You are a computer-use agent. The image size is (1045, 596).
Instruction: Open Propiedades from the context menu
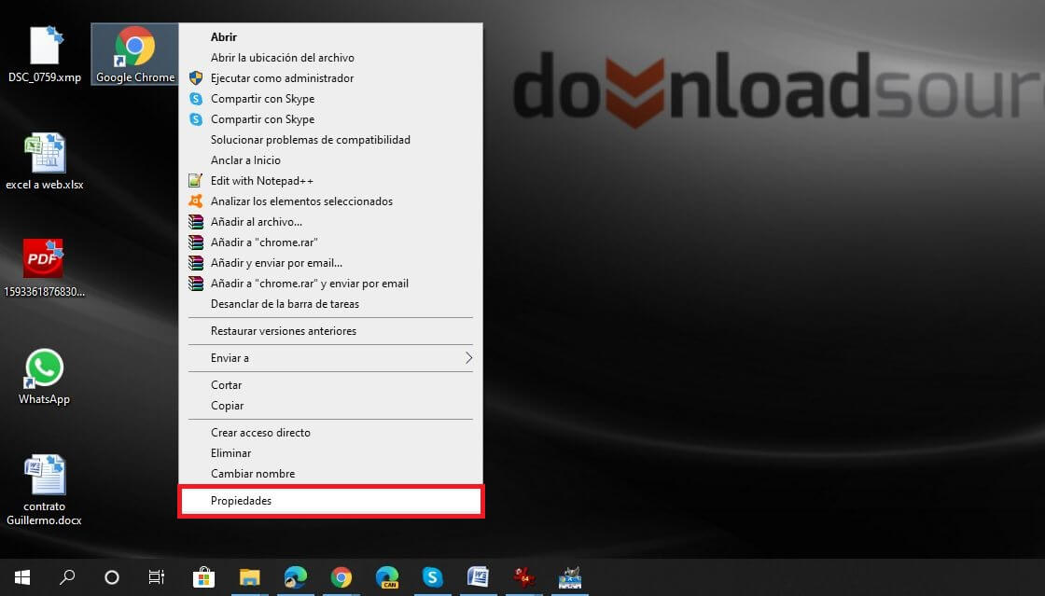[x=330, y=501]
